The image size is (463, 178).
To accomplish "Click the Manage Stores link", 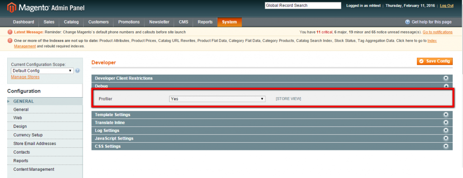I will coord(25,77).
